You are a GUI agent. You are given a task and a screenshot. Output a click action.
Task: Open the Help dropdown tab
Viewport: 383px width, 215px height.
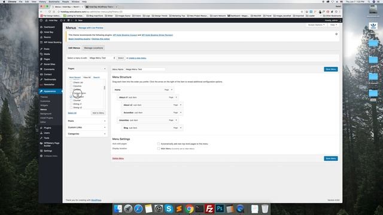[333, 25]
